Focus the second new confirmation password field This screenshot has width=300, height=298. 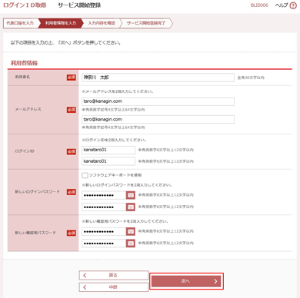point(104,243)
